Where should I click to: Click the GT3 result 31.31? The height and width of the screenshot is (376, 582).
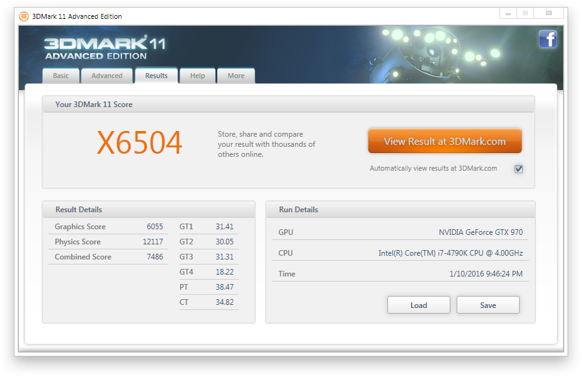click(x=225, y=257)
